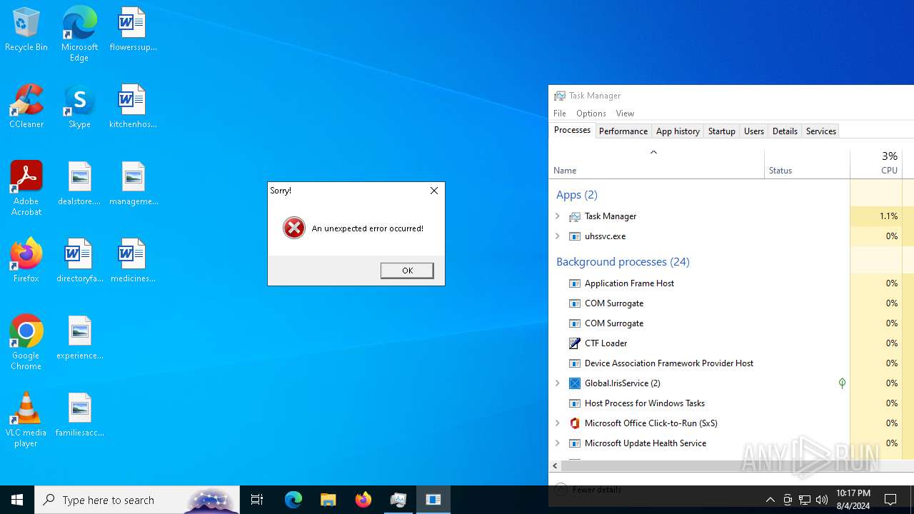Select the CCleaner desktop shortcut
This screenshot has width=914, height=514.
click(26, 106)
